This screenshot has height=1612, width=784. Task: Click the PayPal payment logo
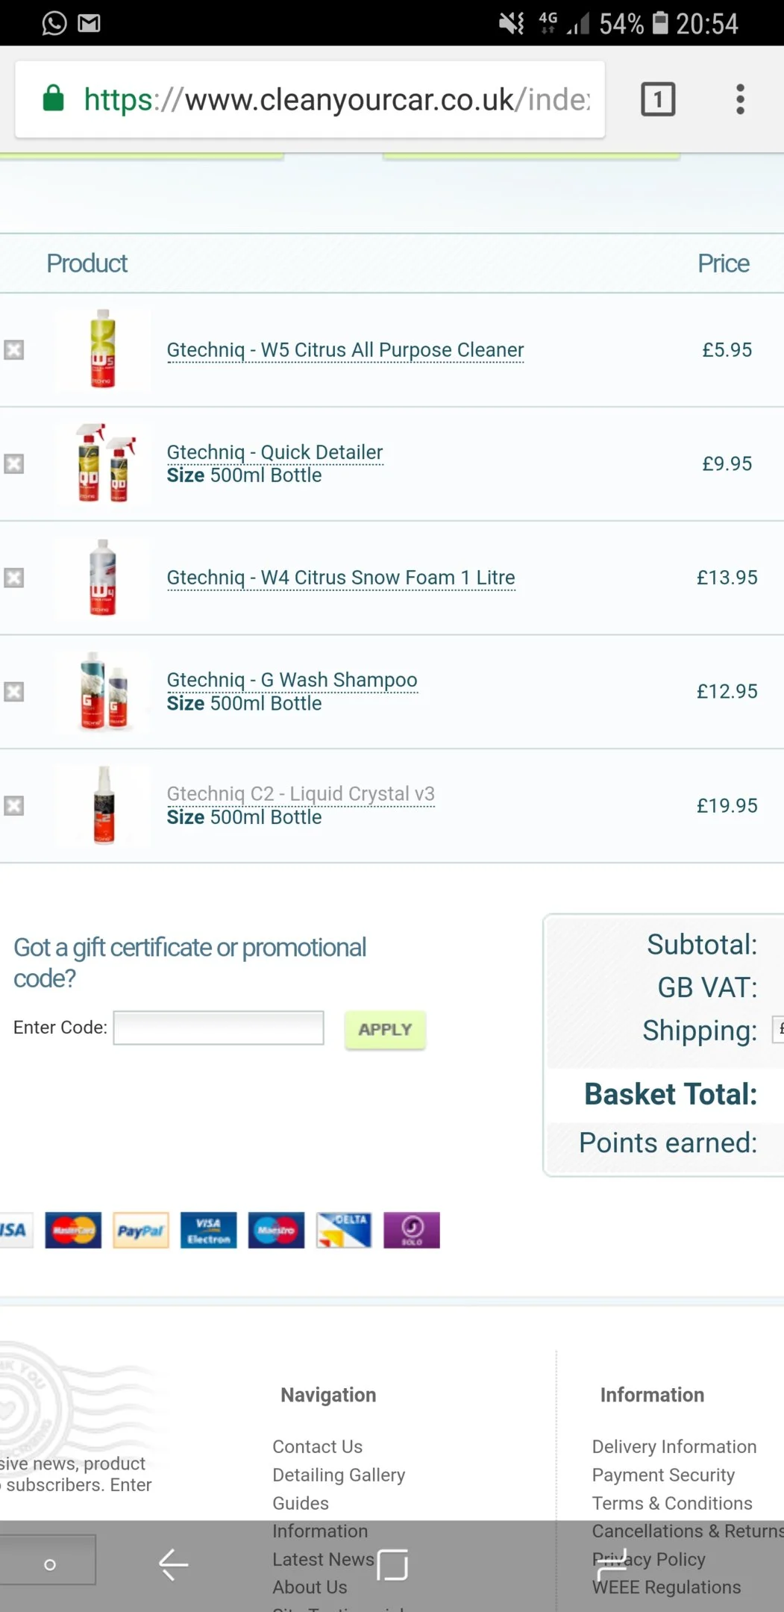[x=141, y=1231]
